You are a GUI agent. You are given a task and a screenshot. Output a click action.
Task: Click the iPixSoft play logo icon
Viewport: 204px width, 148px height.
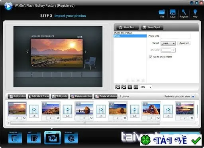(8, 6)
